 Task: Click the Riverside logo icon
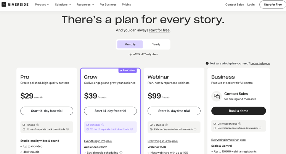(x=4, y=5)
